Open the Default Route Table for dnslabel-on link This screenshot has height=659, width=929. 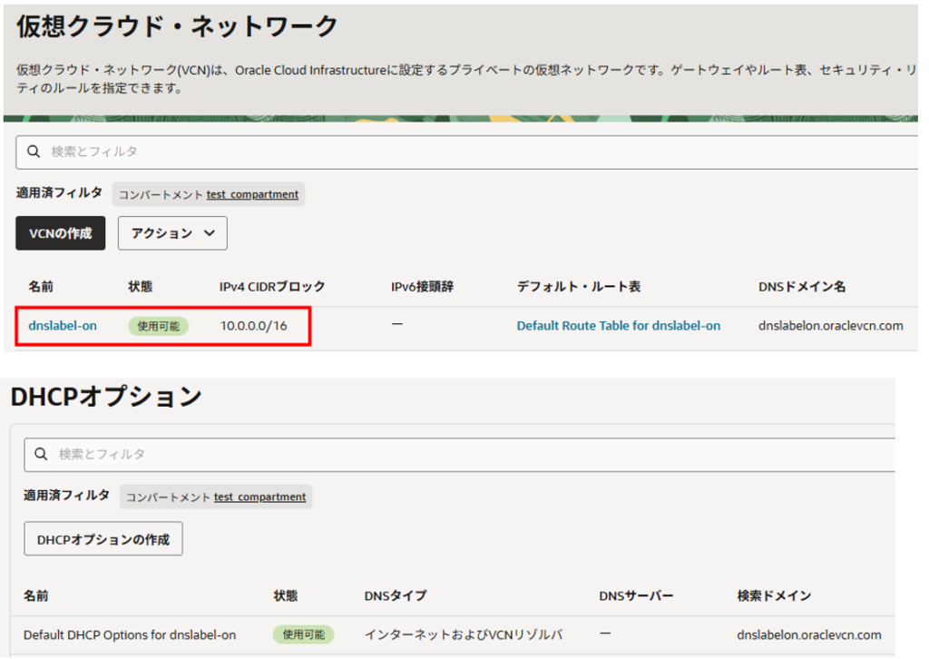tap(618, 325)
